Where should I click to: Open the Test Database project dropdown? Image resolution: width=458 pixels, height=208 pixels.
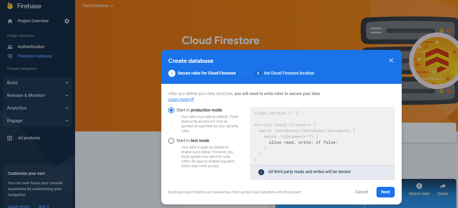[x=98, y=6]
